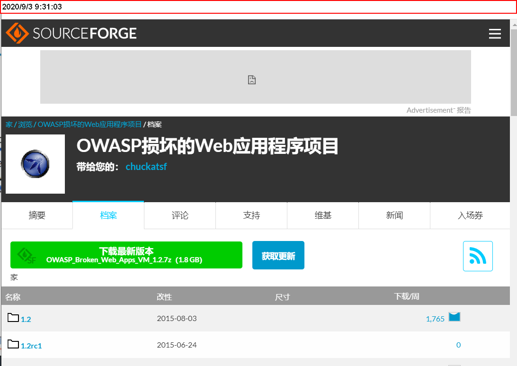Sort by 下载/周 column header
Viewport: 517px width, 366px height.
pyautogui.click(x=407, y=296)
